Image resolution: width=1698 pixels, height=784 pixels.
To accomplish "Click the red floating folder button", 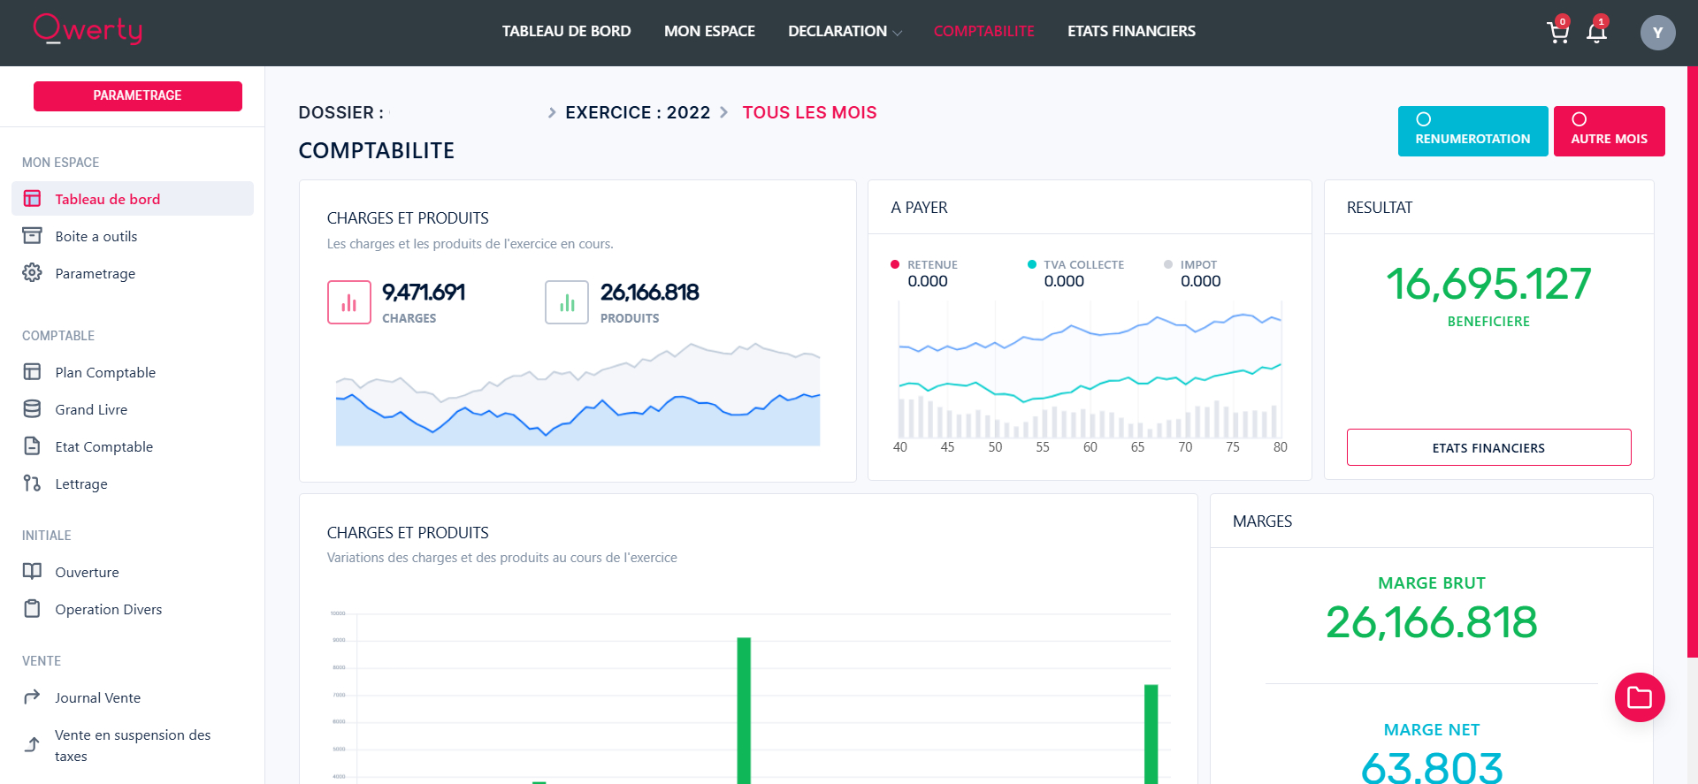I will (1640, 697).
